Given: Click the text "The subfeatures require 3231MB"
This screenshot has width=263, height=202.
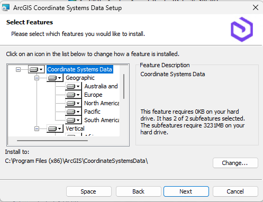Looking at the screenshot, I should click(182, 125).
